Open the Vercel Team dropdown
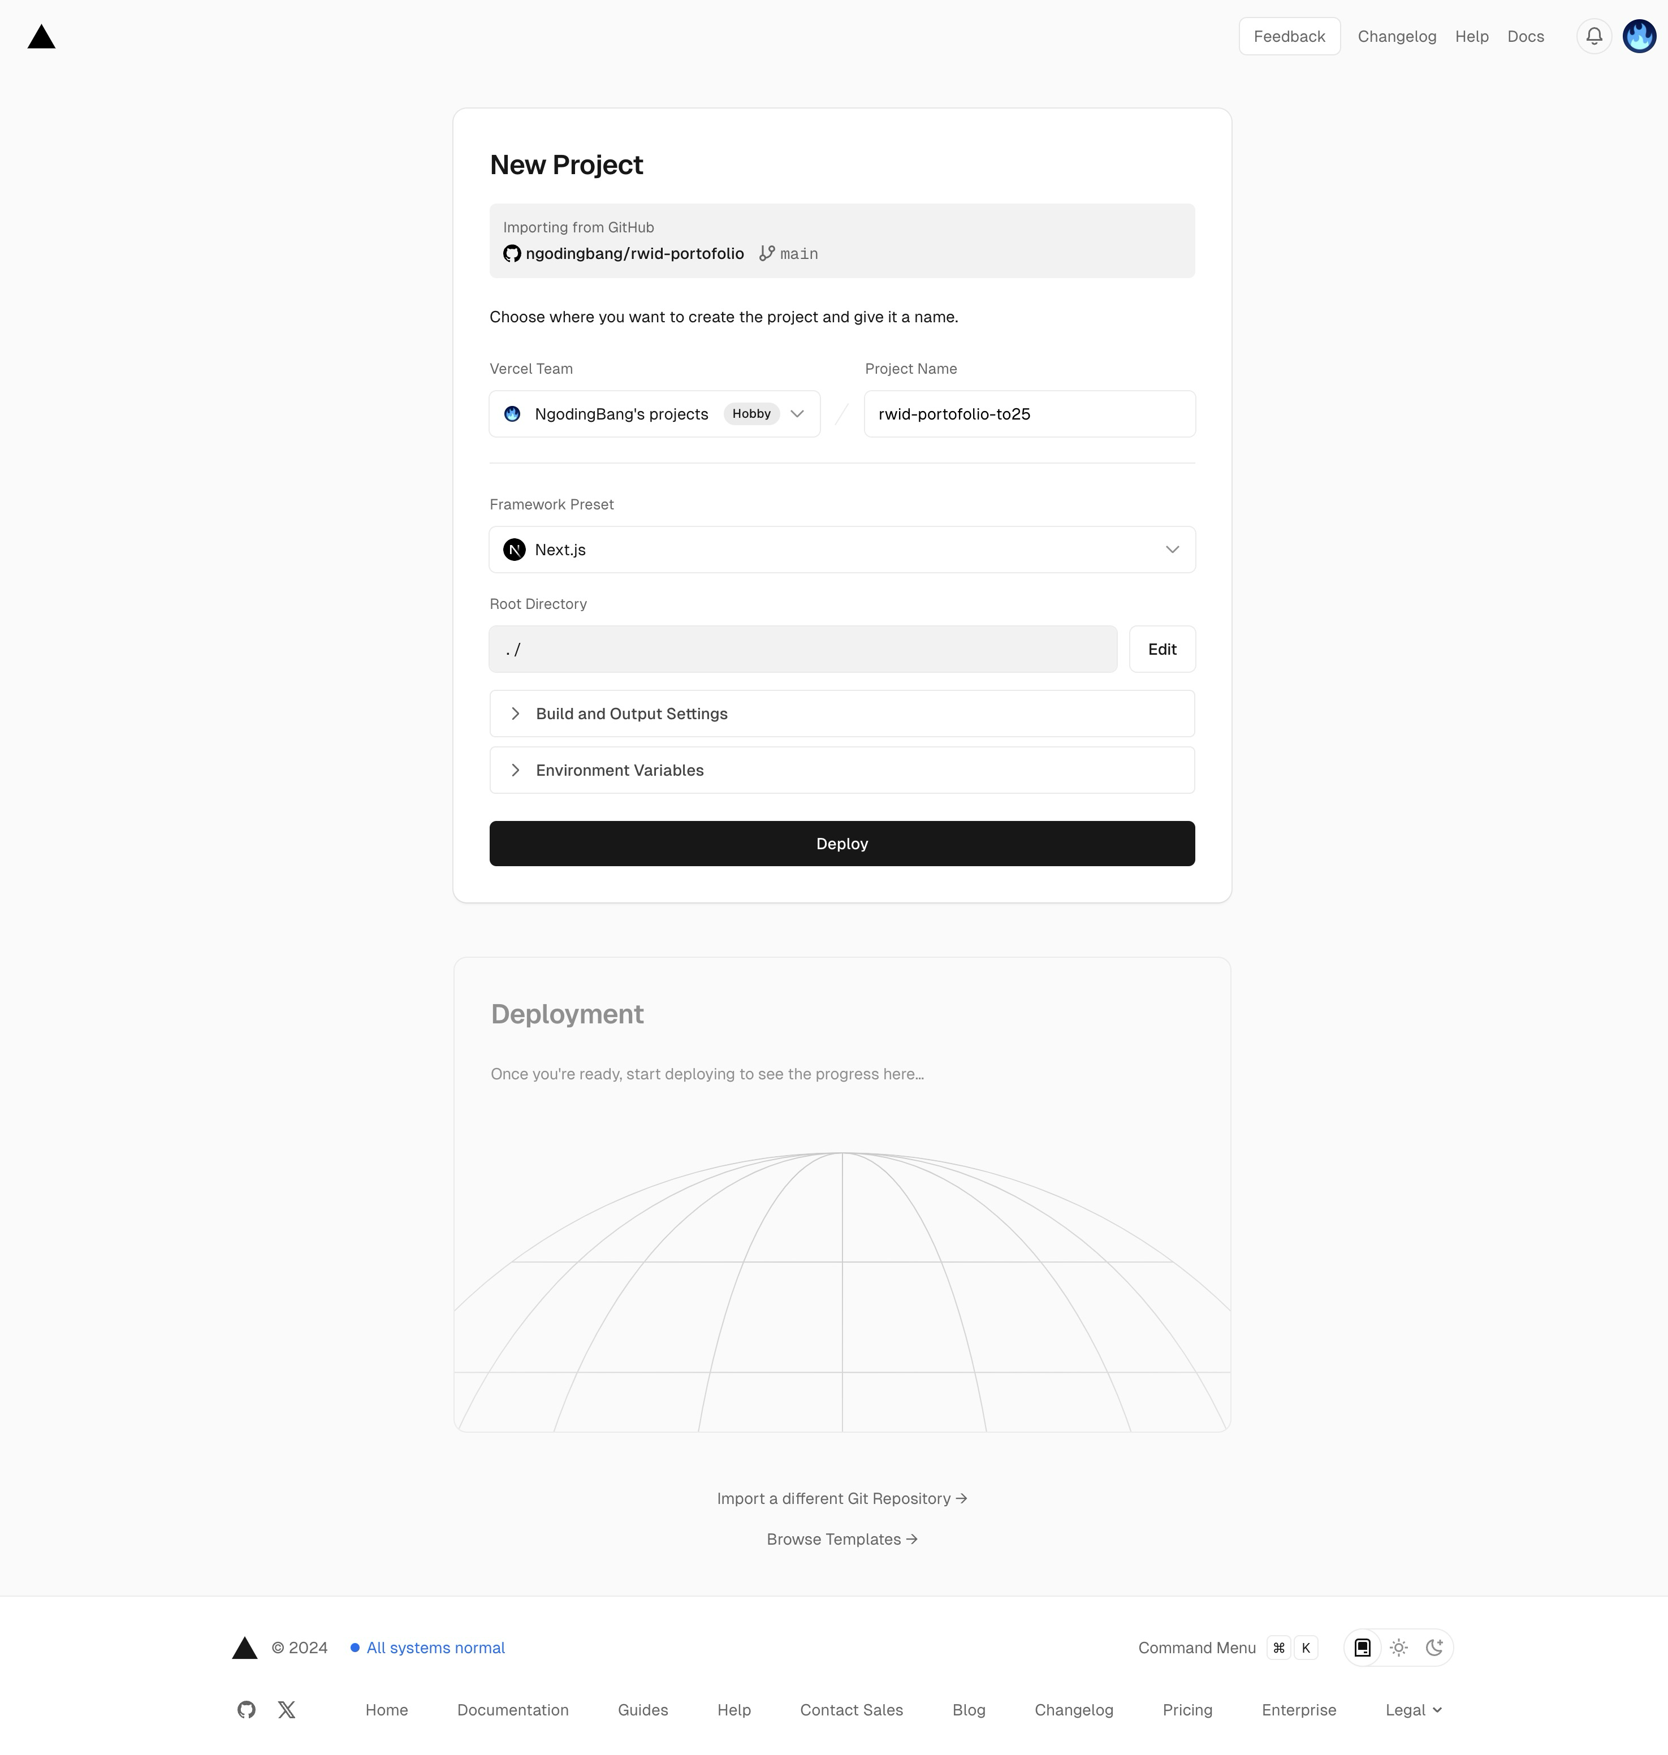Viewport: 1668px width, 1755px height. (654, 413)
